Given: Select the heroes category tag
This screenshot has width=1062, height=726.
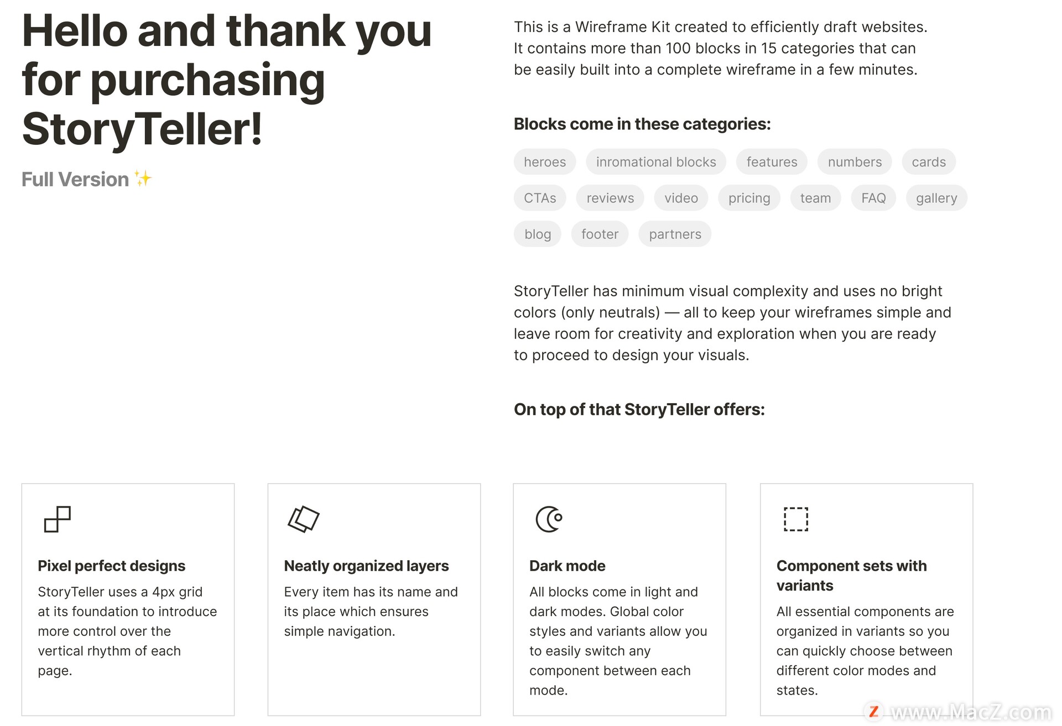Looking at the screenshot, I should tap(545, 162).
